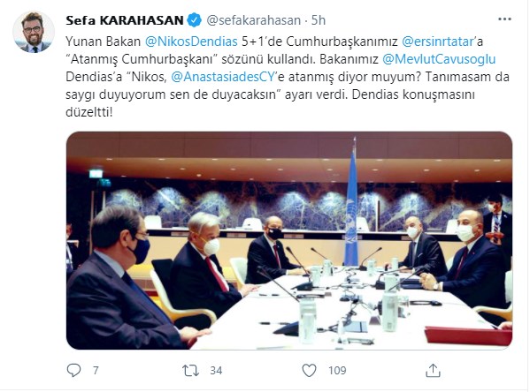The height and width of the screenshot is (392, 530).
Task: Click the @sefakarahasan handle
Action: 254,20
